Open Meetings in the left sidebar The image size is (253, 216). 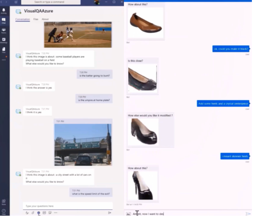[4, 40]
